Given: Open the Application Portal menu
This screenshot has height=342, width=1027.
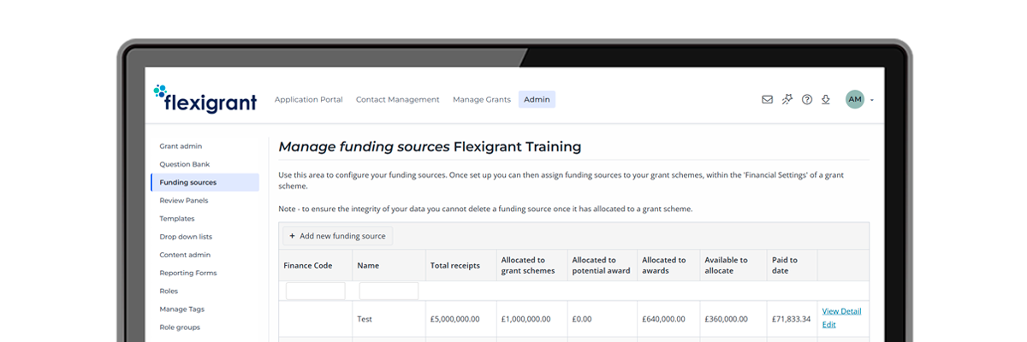Looking at the screenshot, I should pos(308,99).
